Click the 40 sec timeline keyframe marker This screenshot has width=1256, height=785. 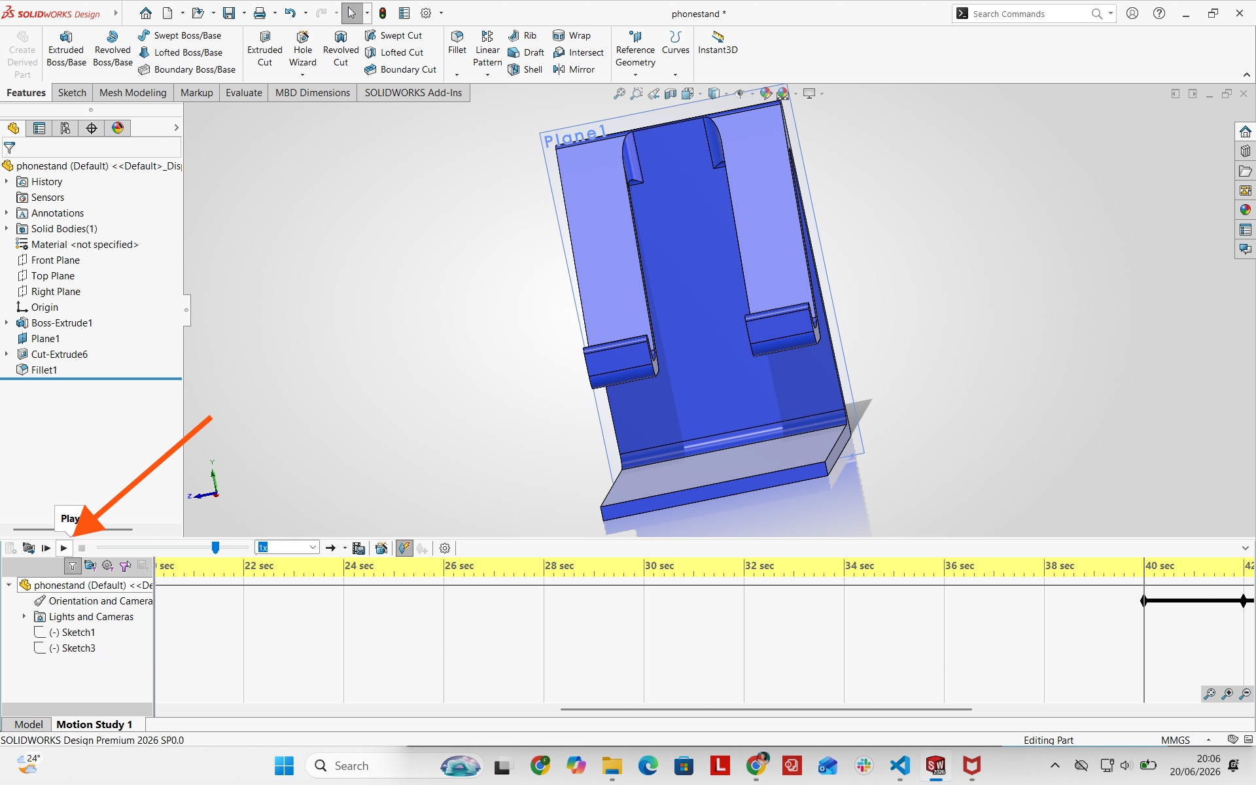point(1143,601)
